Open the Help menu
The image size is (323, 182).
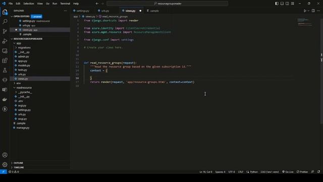click(76, 4)
